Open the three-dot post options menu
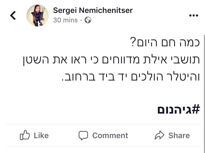This screenshot has width=205, height=153. tap(193, 15)
